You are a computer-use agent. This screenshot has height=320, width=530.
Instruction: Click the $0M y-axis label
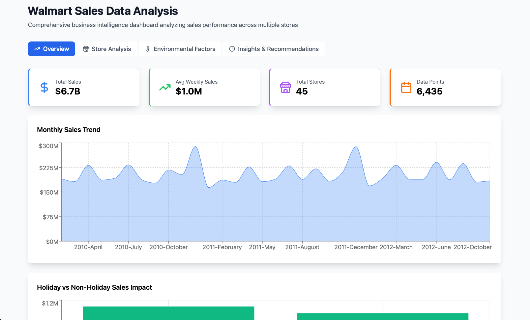pyautogui.click(x=52, y=242)
